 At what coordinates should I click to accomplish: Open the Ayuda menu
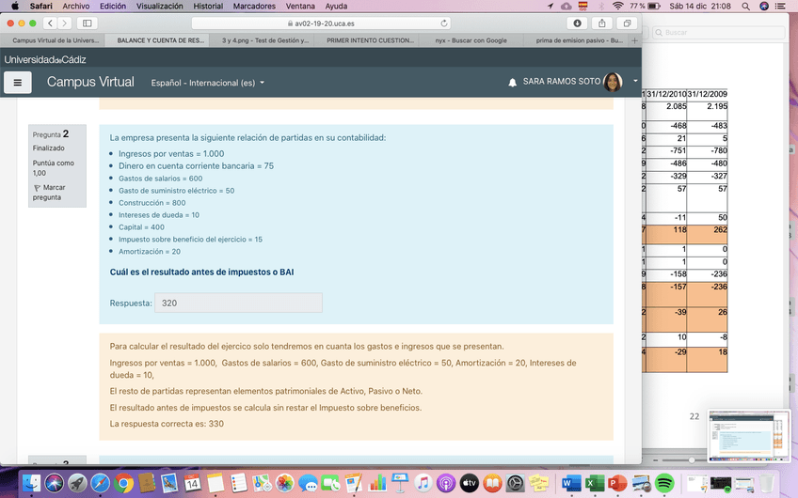pyautogui.click(x=336, y=6)
